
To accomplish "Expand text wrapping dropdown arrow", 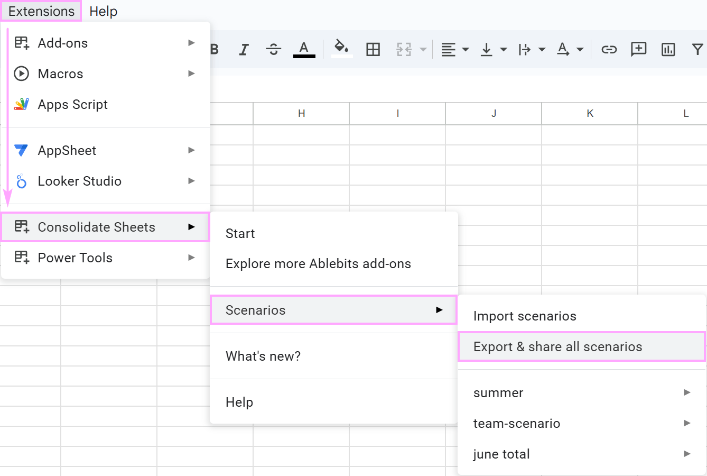I will [x=542, y=50].
